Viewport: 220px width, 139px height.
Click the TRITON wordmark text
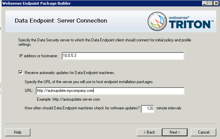tap(190, 25)
